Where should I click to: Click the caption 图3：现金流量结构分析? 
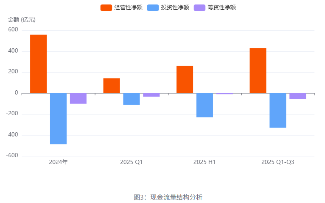click(168, 197)
